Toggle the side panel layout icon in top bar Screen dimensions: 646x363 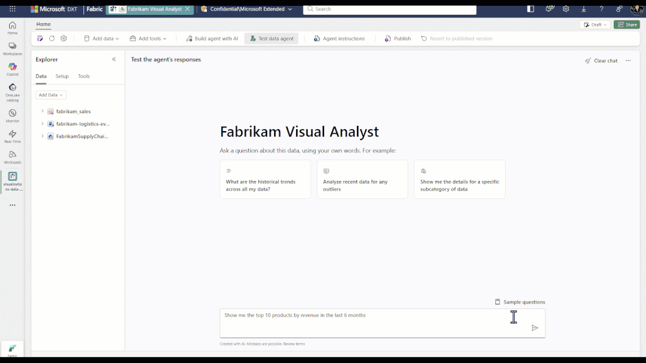tap(531, 8)
